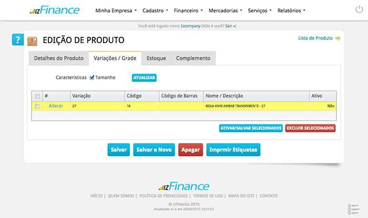Click the Variação column header
Image resolution: width=368 pixels, height=218 pixels.
[97, 96]
